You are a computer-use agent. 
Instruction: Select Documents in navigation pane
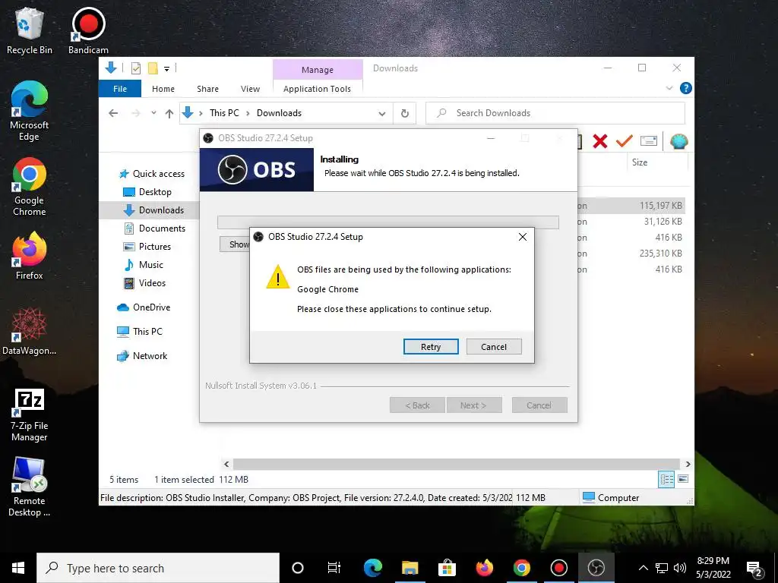click(154, 228)
